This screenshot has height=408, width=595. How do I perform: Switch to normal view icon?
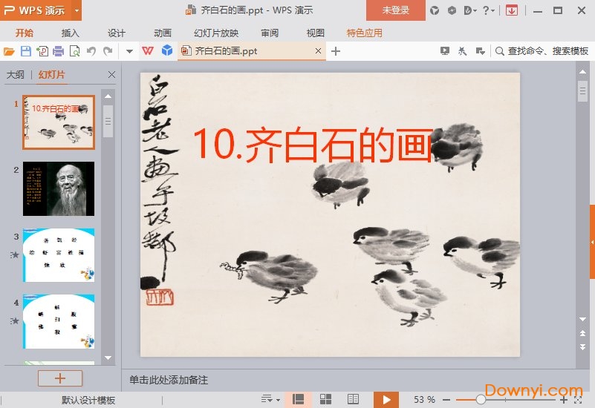click(x=299, y=399)
